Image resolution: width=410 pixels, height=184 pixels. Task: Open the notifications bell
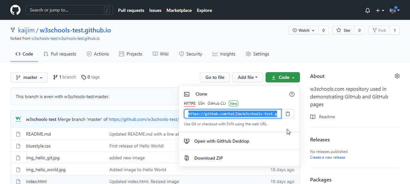click(368, 11)
